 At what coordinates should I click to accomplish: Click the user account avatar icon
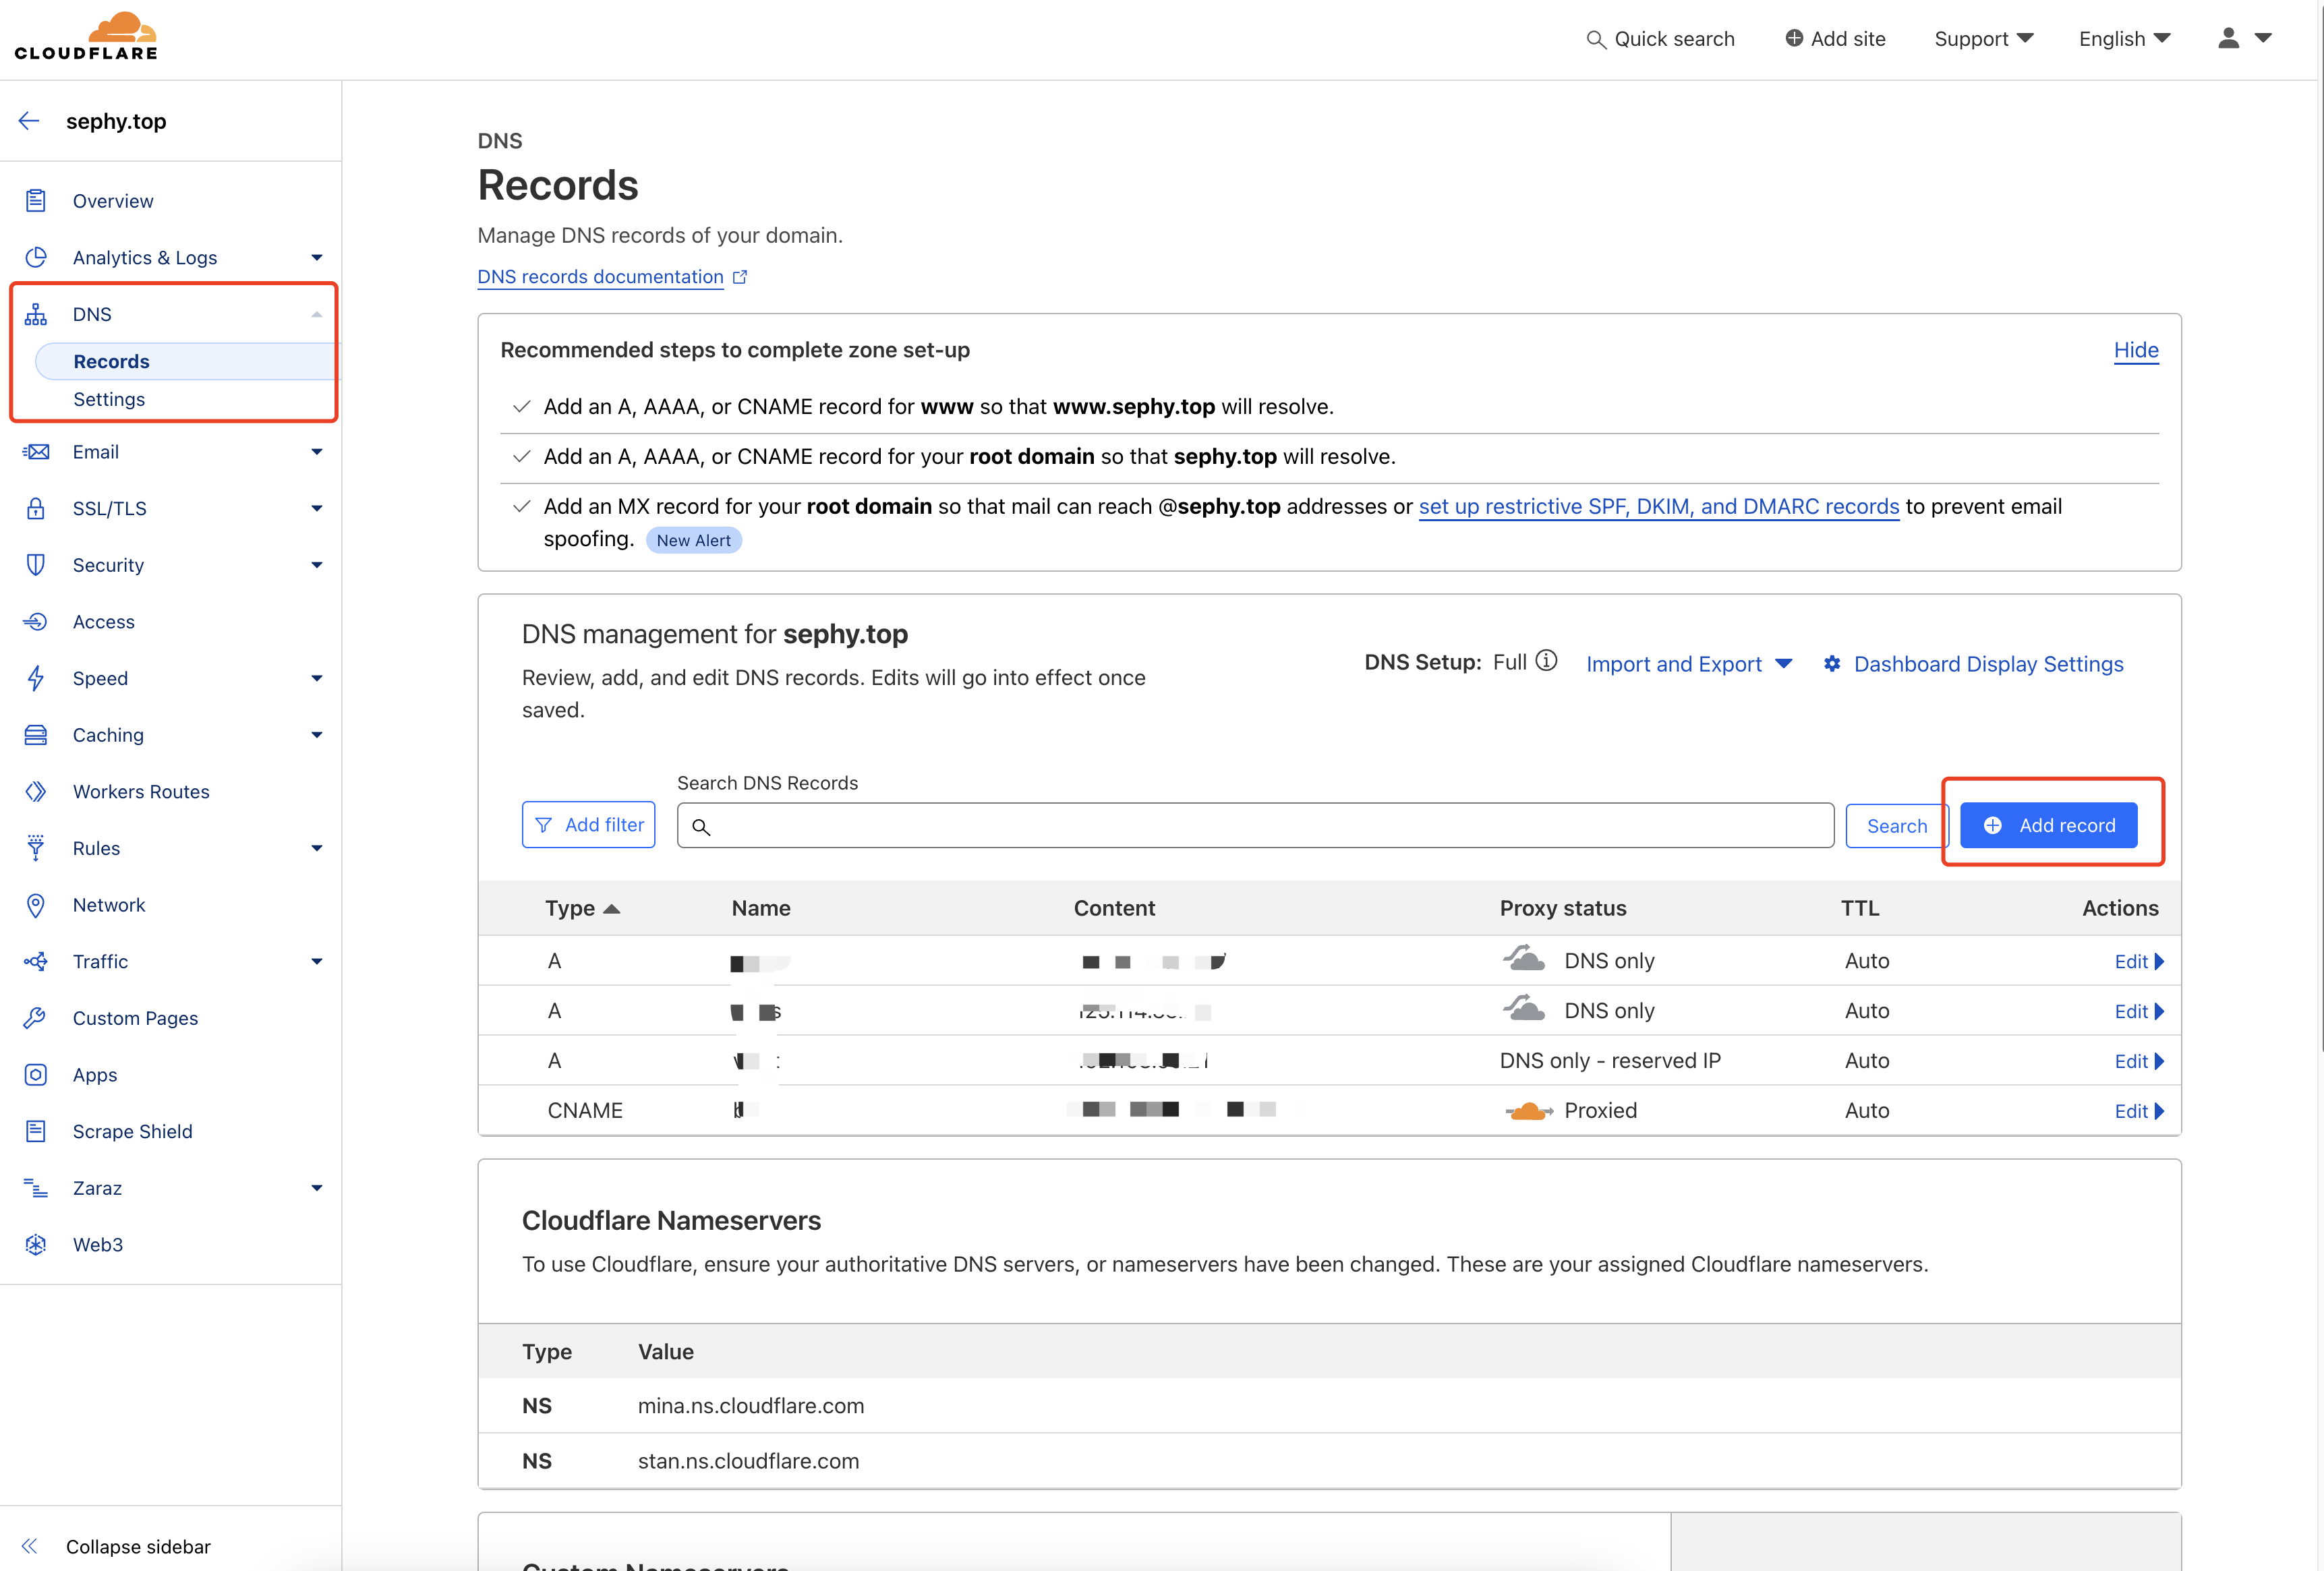(2228, 38)
